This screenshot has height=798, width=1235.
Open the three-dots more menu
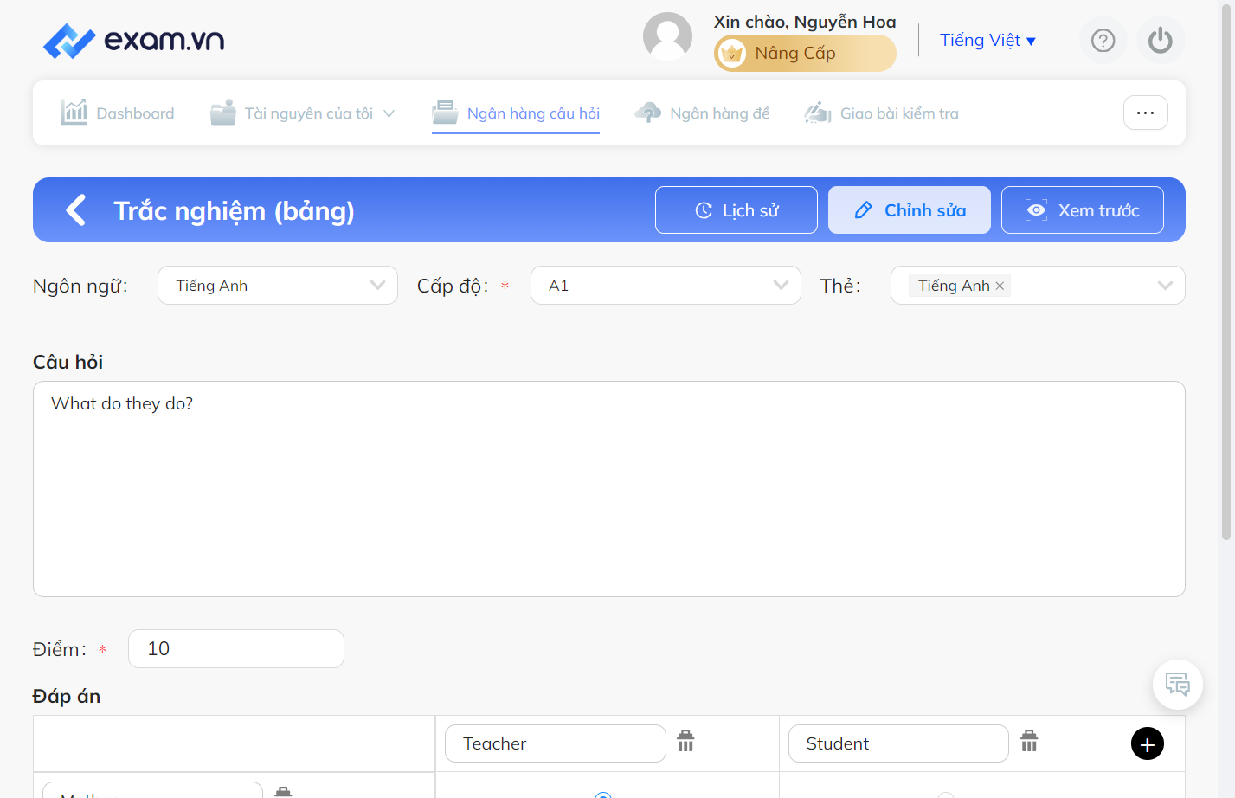tap(1146, 113)
